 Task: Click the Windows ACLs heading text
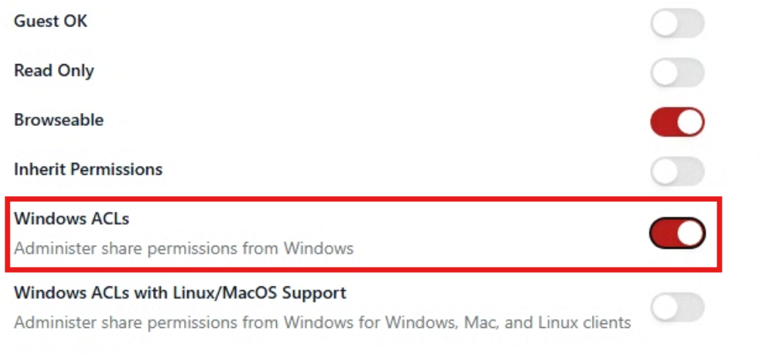[x=72, y=219]
